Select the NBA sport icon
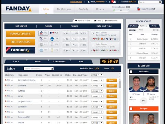The width and height of the screenshot is (165, 124). (x=54, y=44)
